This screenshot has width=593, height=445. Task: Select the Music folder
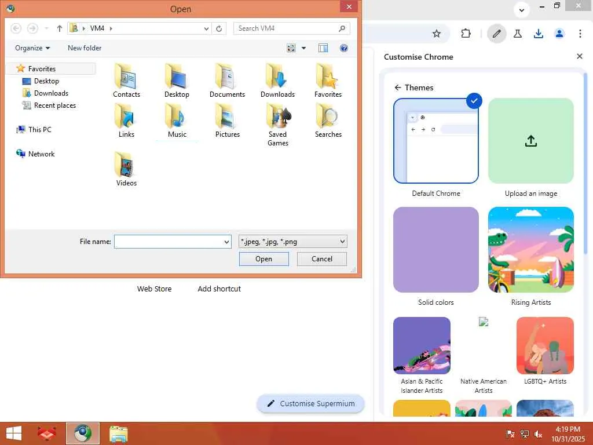tap(177, 121)
